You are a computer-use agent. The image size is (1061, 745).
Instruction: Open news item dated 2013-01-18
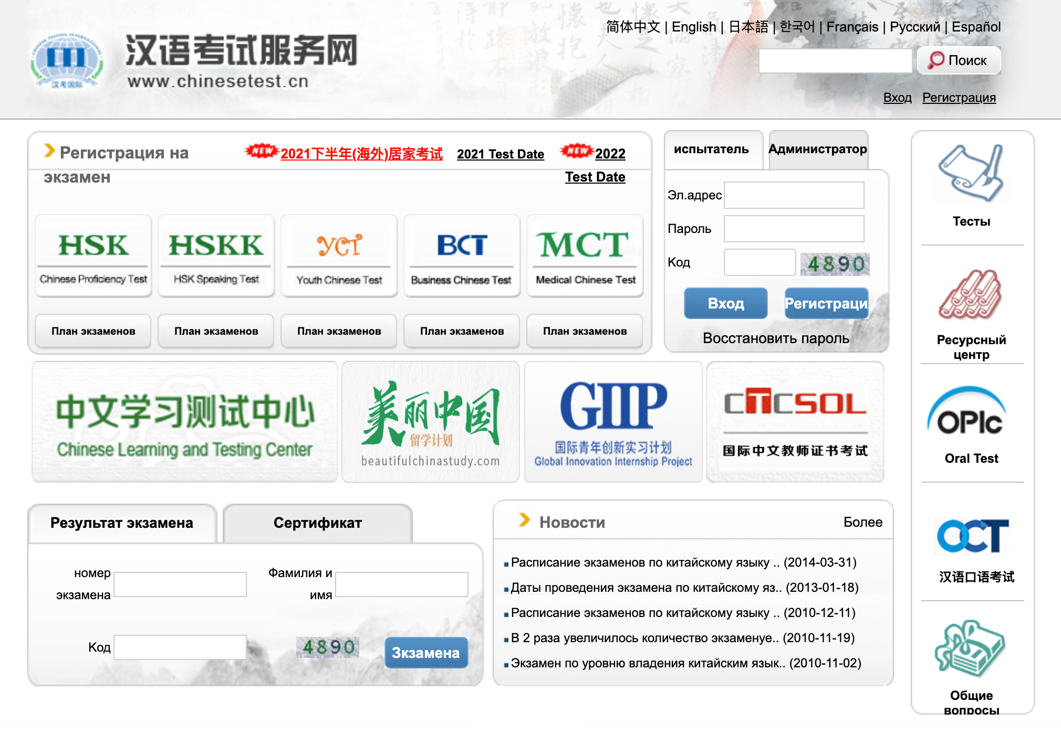click(x=685, y=588)
